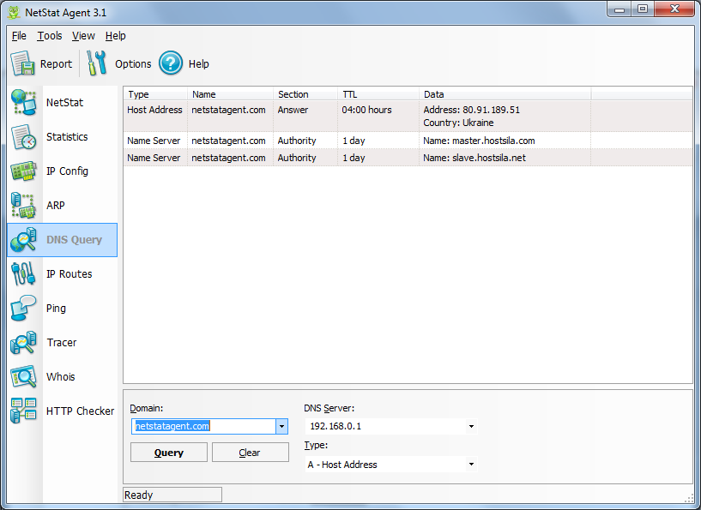Sort by the TTL column header
Image resolution: width=701 pixels, height=510 pixels.
click(378, 94)
